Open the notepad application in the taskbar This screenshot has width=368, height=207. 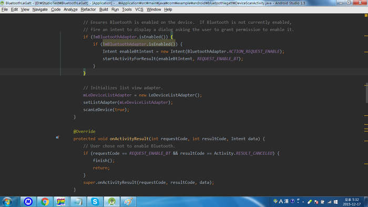[x=78, y=202]
